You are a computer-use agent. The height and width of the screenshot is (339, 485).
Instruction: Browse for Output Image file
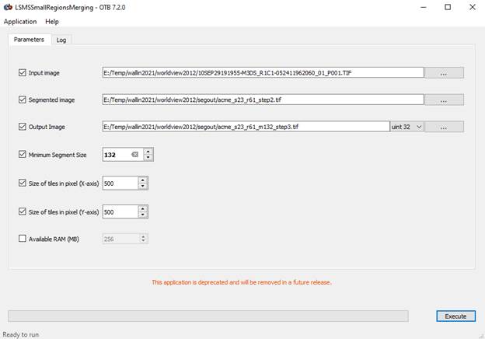point(444,127)
